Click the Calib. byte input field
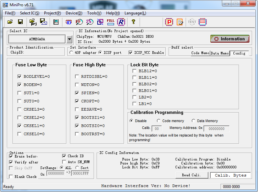Image resolution: width=258 pixels, height=192 pixels. point(157,129)
